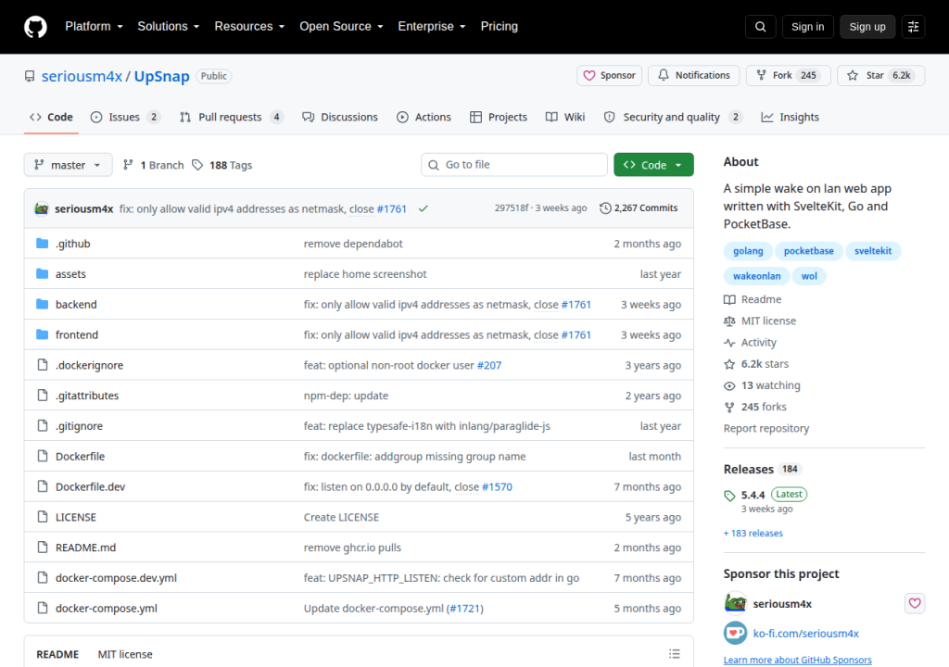Viewport: 949px width, 667px height.
Task: Open ko-fi.com/seriousm4x sponsor link
Action: pos(805,633)
